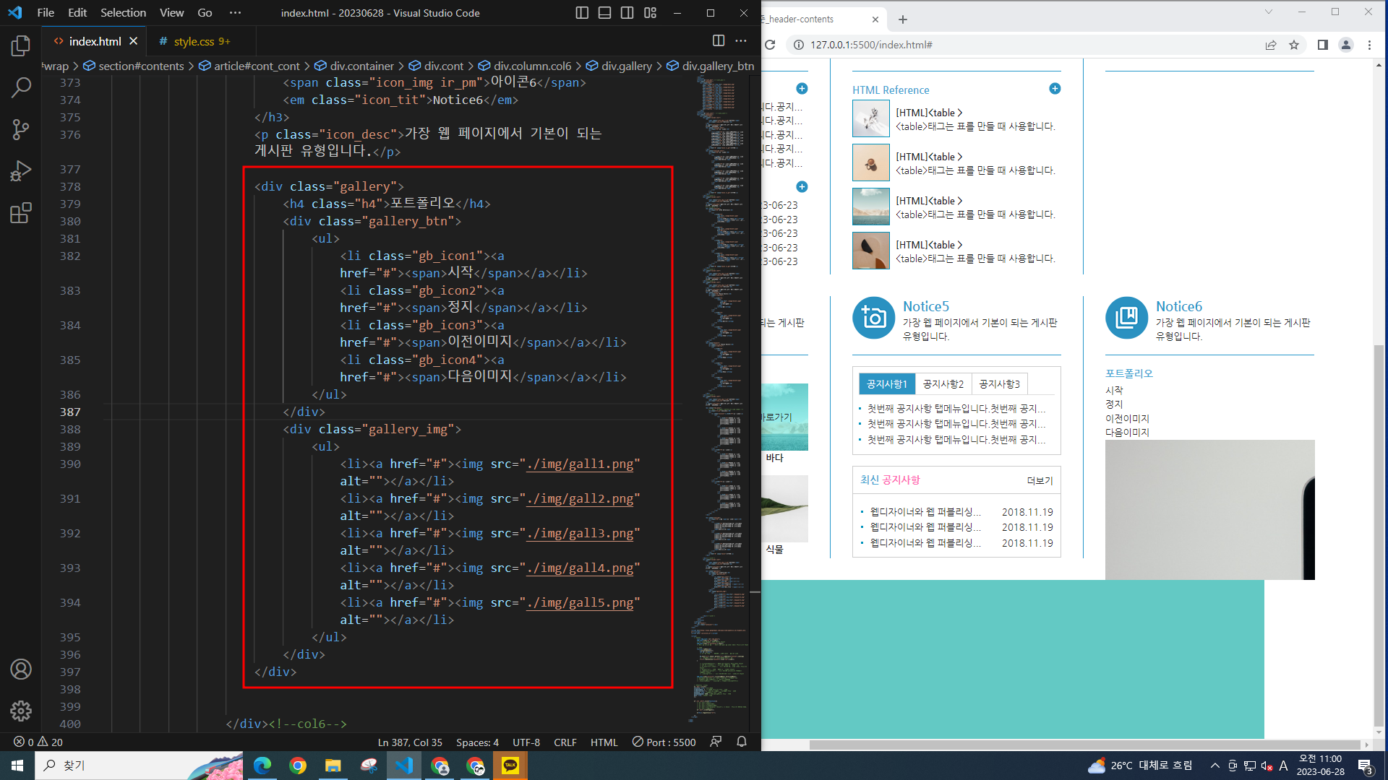Viewport: 1388px width, 780px height.
Task: Click the 더보기 link in notices
Action: tap(1040, 480)
